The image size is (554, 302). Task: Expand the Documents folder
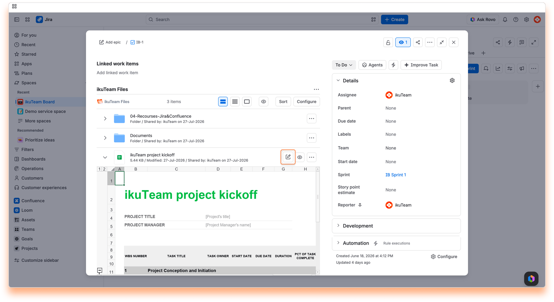[x=105, y=138]
